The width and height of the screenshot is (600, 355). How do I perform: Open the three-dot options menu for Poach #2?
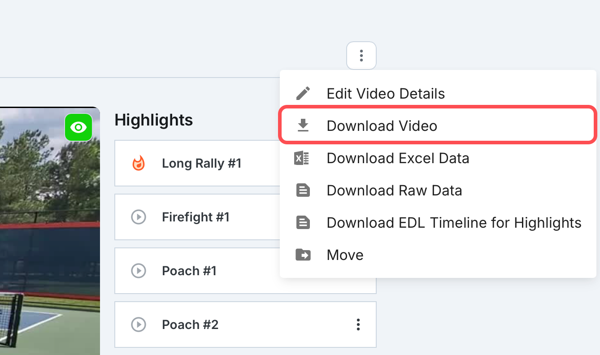tap(358, 325)
